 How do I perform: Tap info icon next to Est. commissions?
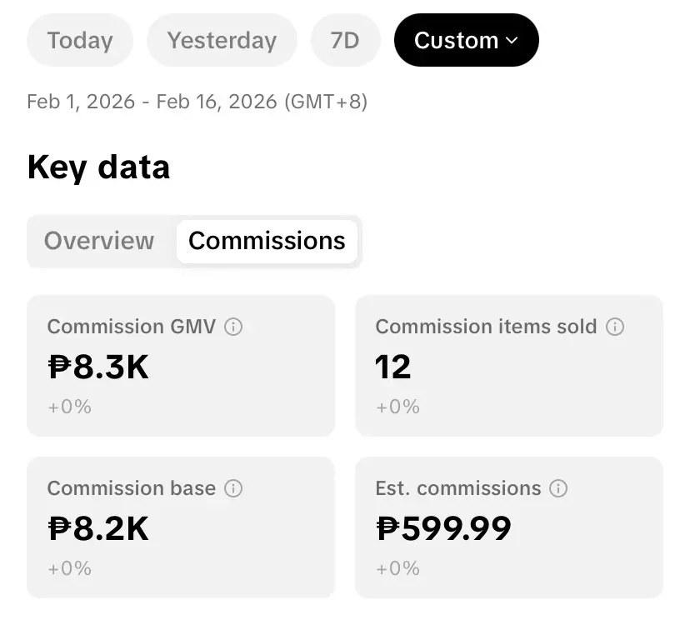(558, 488)
